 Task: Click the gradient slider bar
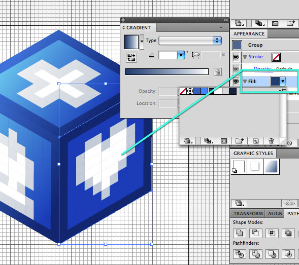[167, 72]
